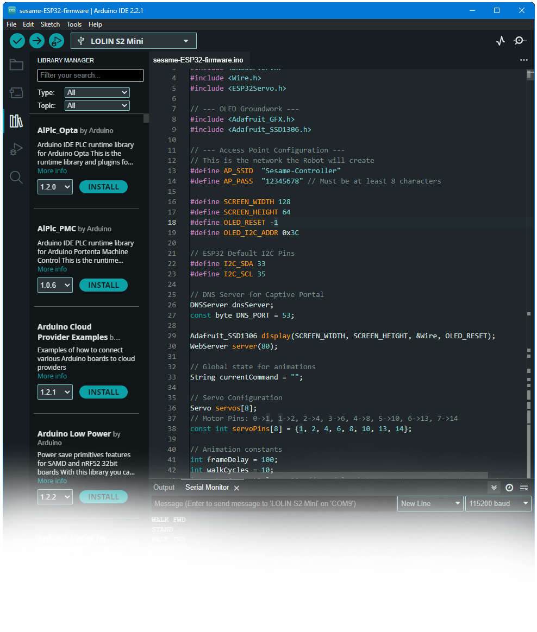Open the Tools menu
Image resolution: width=537 pixels, height=632 pixels.
74,24
